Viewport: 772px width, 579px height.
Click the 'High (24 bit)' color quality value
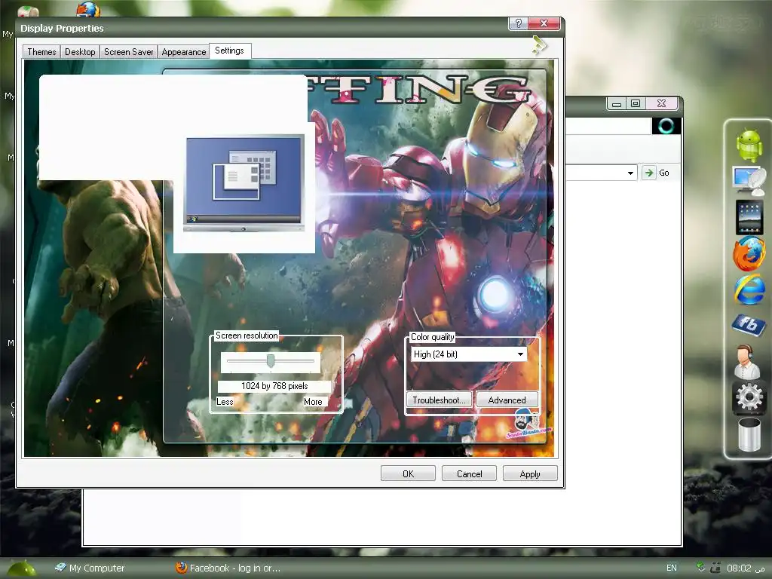point(436,354)
